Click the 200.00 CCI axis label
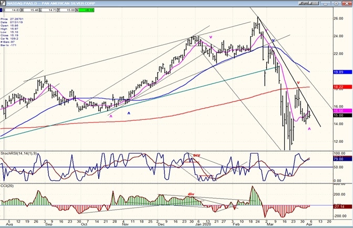This screenshot has width=353, height=228. (339, 194)
